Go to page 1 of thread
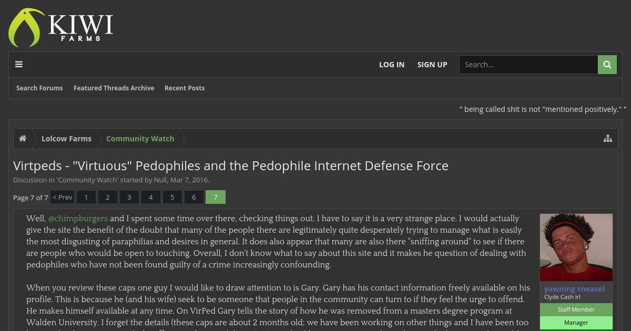Viewport: 631px width, 331px height. point(86,197)
